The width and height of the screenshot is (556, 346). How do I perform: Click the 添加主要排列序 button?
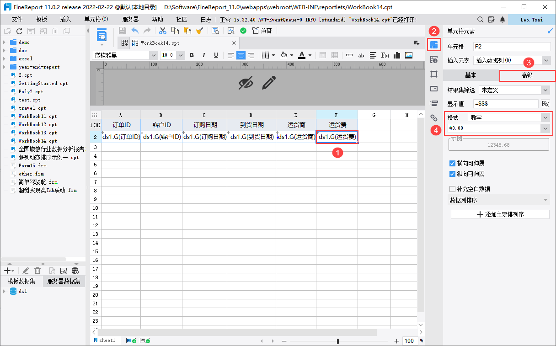[x=500, y=214]
